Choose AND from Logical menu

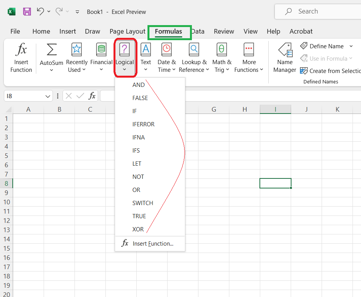pyautogui.click(x=150, y=85)
